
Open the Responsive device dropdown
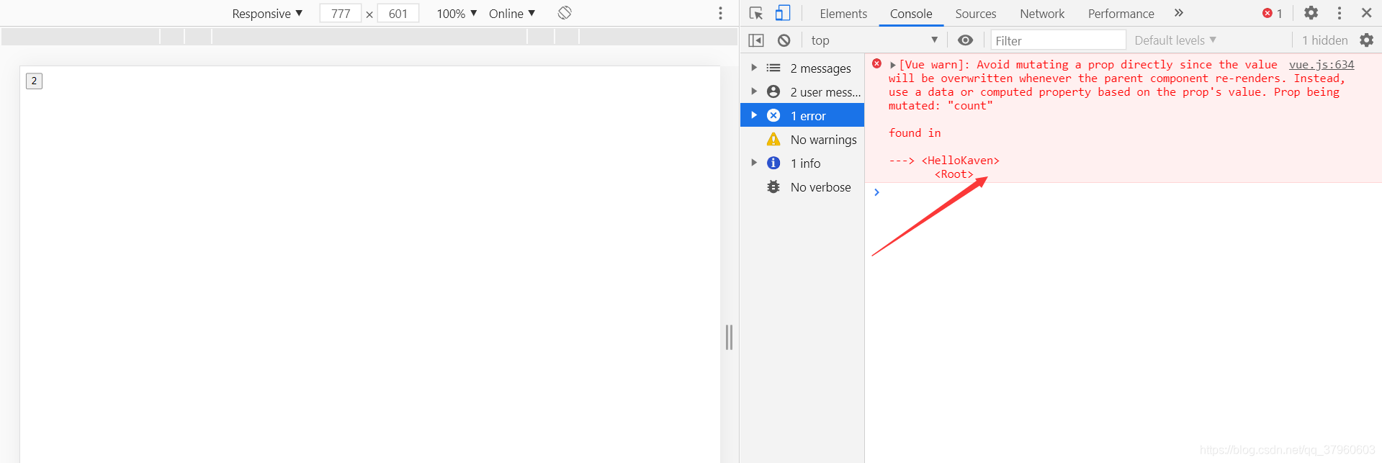pyautogui.click(x=267, y=14)
